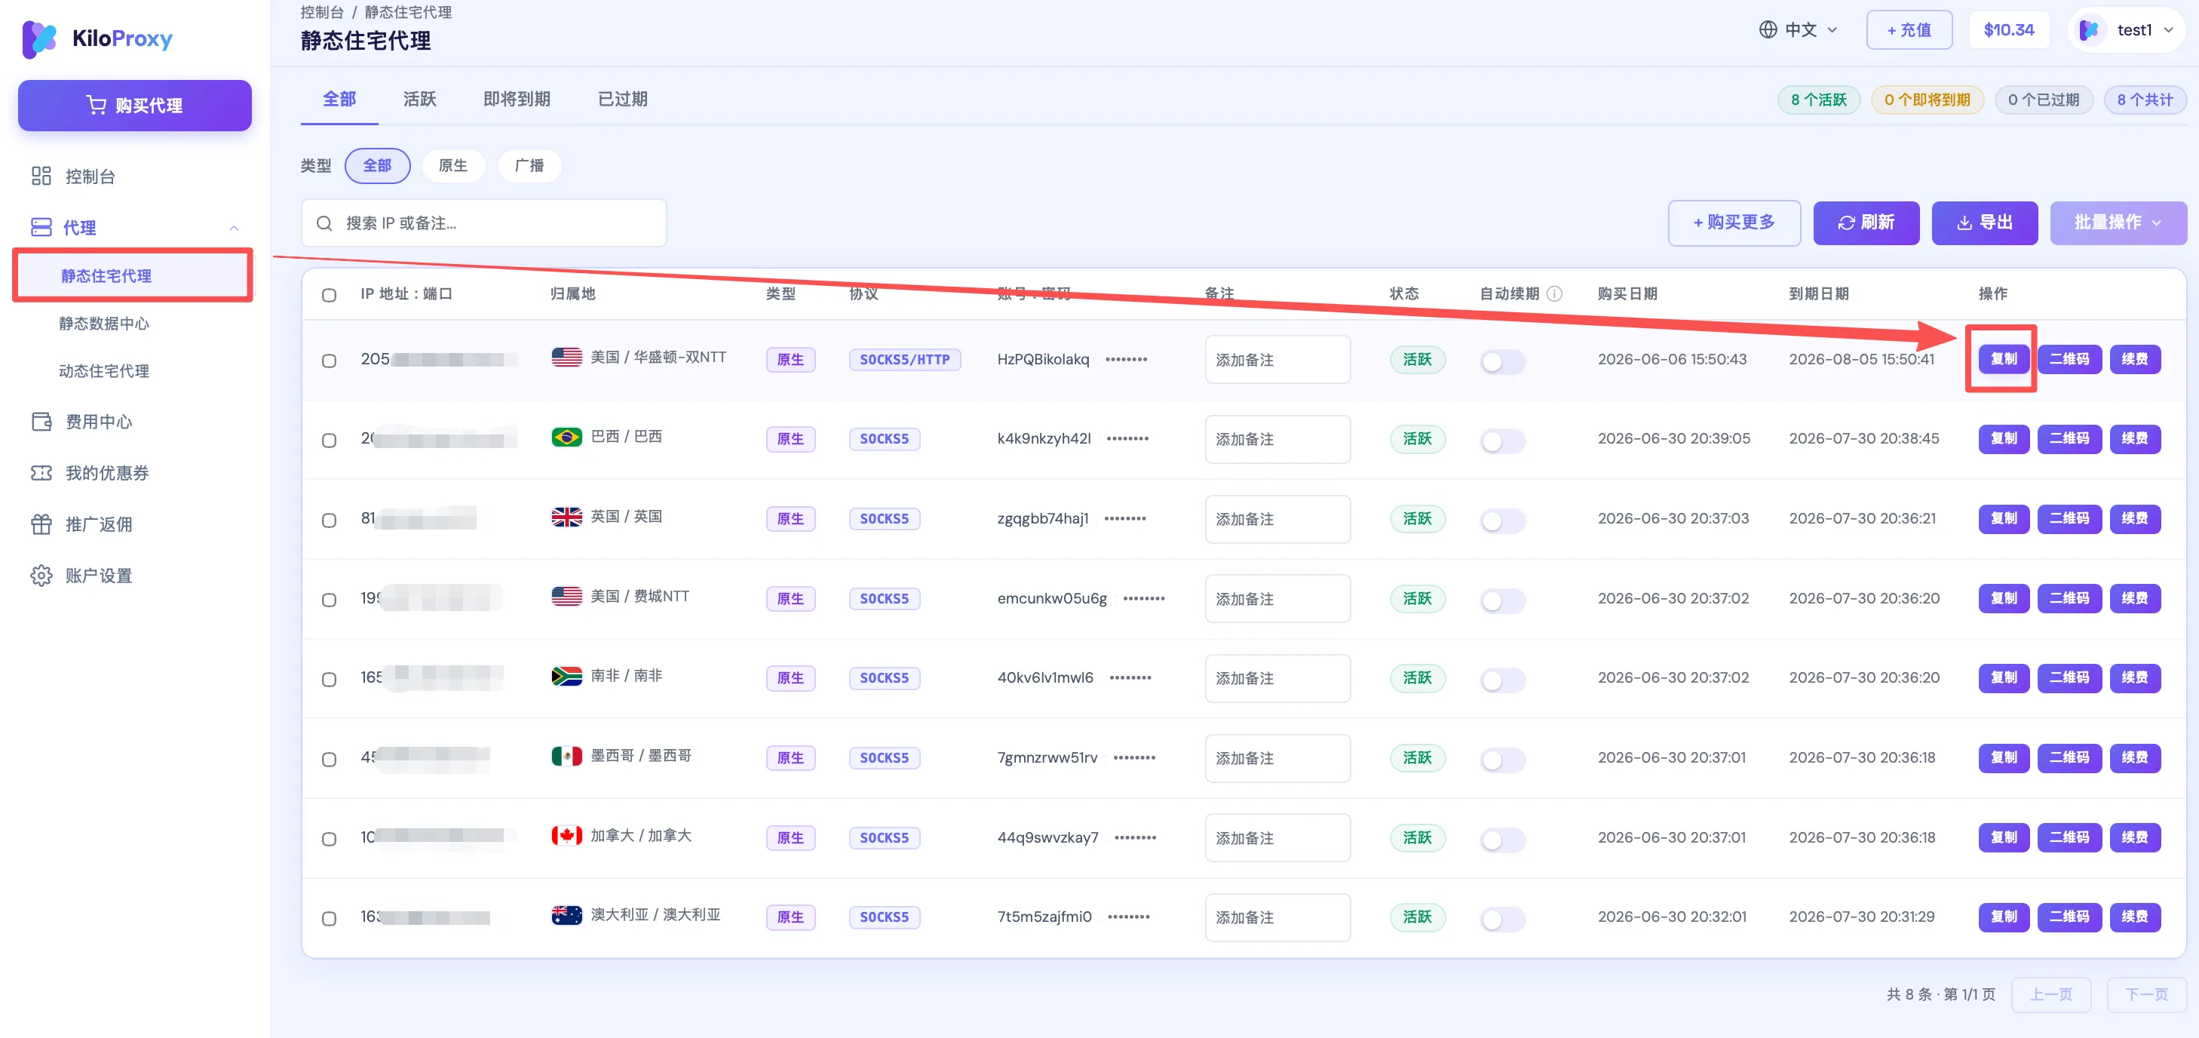Click the globe language icon
This screenshot has width=2199, height=1038.
1768,30
